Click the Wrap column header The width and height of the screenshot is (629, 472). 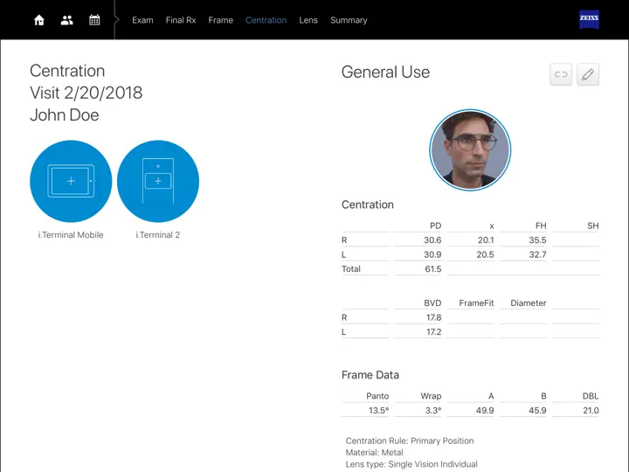pos(431,396)
